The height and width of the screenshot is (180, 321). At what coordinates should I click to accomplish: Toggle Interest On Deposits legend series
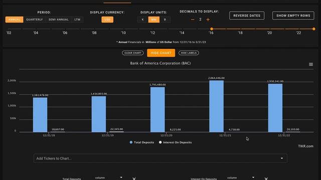(x=175, y=142)
